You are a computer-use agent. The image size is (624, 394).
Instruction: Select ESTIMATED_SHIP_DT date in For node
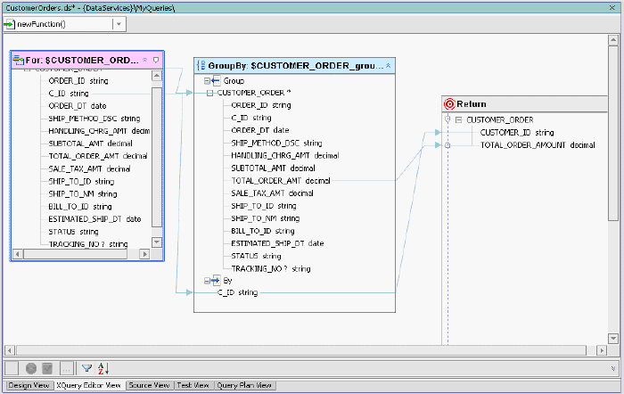pos(94,219)
